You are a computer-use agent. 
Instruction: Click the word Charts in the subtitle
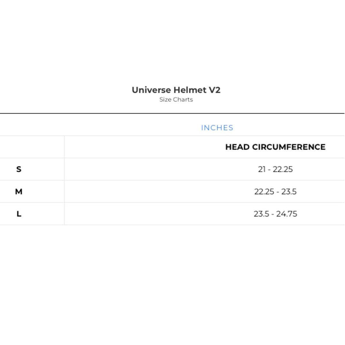point(183,100)
